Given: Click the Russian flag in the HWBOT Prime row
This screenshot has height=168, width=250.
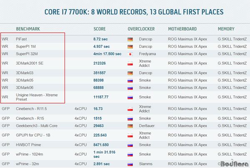Looking at the screenshot, I should [x=130, y=145].
